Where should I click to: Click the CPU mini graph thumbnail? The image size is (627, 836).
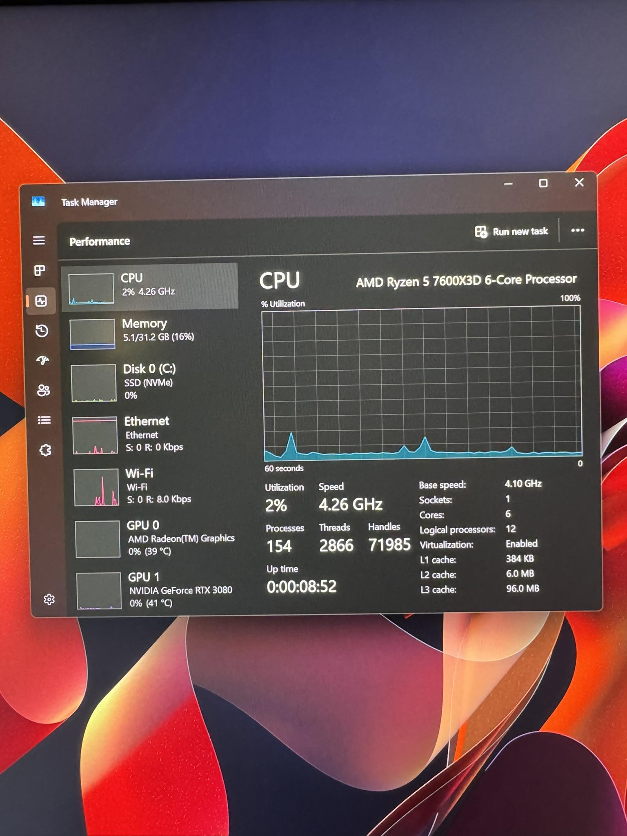tap(91, 289)
